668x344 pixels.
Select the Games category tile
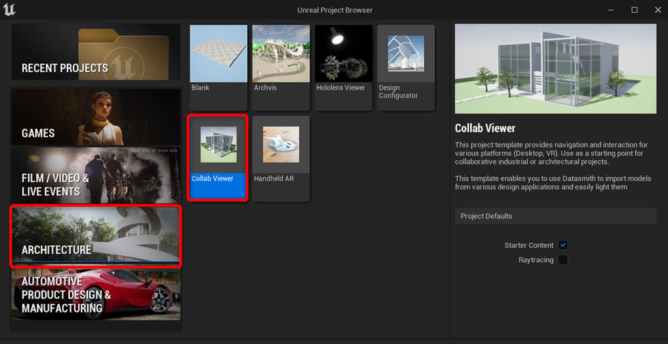coord(96,117)
